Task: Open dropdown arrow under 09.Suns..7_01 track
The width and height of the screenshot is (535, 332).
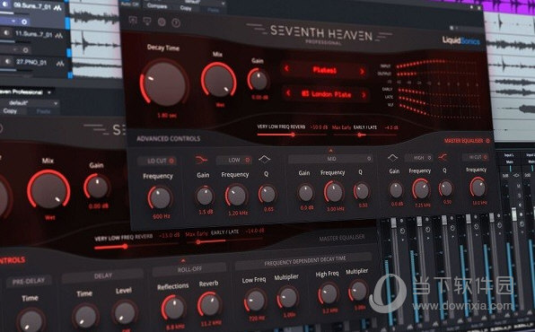Action: pyautogui.click(x=13, y=22)
